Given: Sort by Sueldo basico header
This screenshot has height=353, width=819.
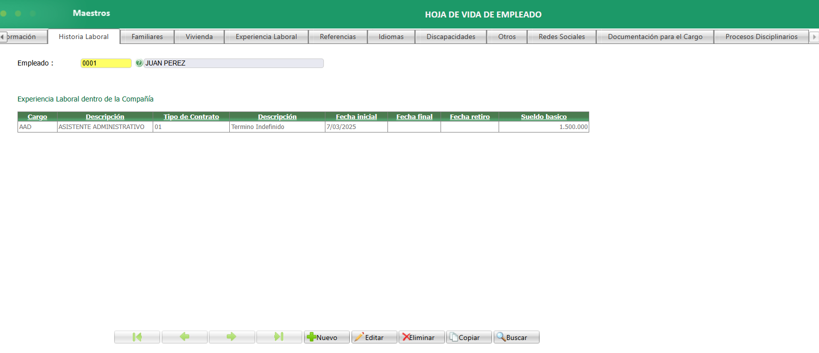Looking at the screenshot, I should (x=544, y=116).
